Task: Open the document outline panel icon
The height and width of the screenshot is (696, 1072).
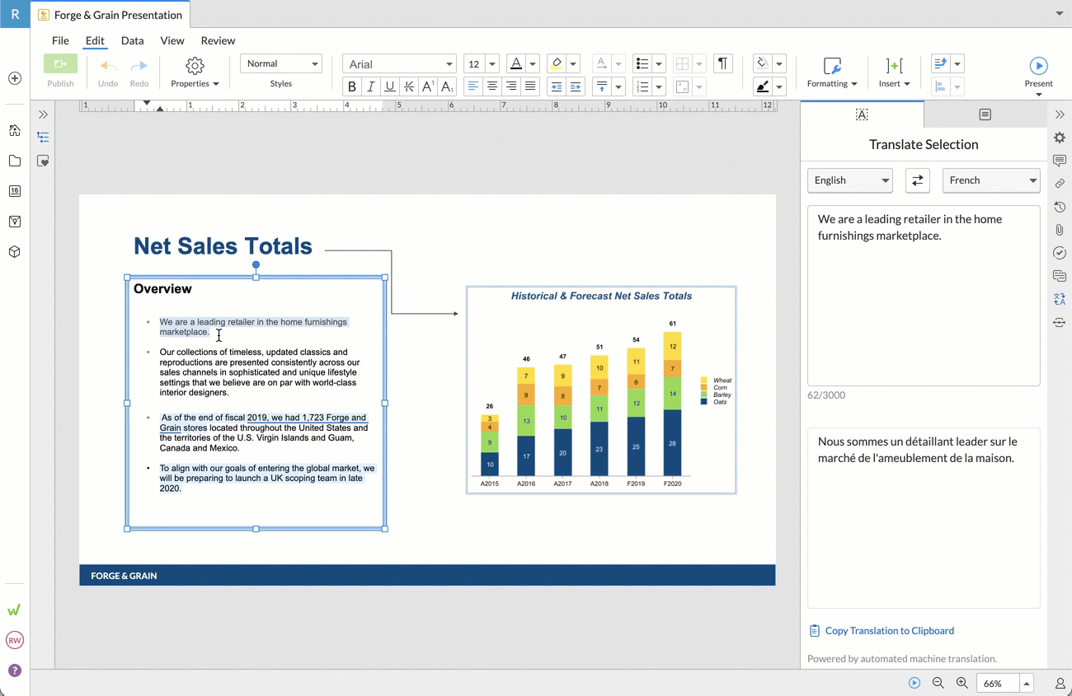Action: tap(44, 138)
